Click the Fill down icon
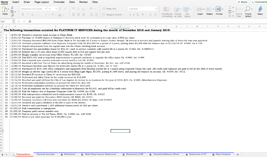The width and height of the screenshot is (267, 157). click(x=230, y=12)
